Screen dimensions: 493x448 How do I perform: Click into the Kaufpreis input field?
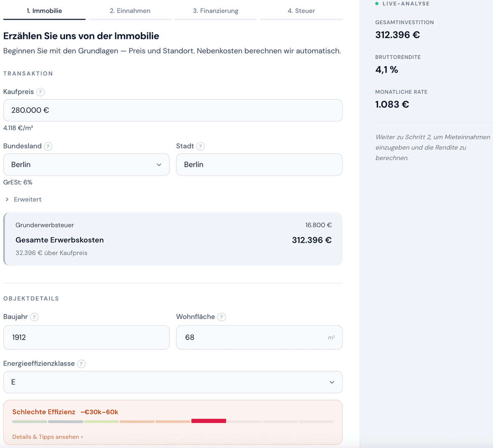[x=173, y=110]
